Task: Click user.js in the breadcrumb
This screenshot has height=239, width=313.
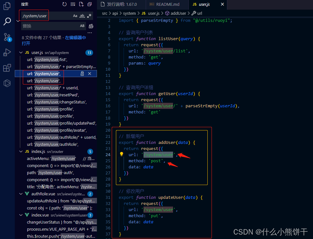Action: click(x=153, y=13)
